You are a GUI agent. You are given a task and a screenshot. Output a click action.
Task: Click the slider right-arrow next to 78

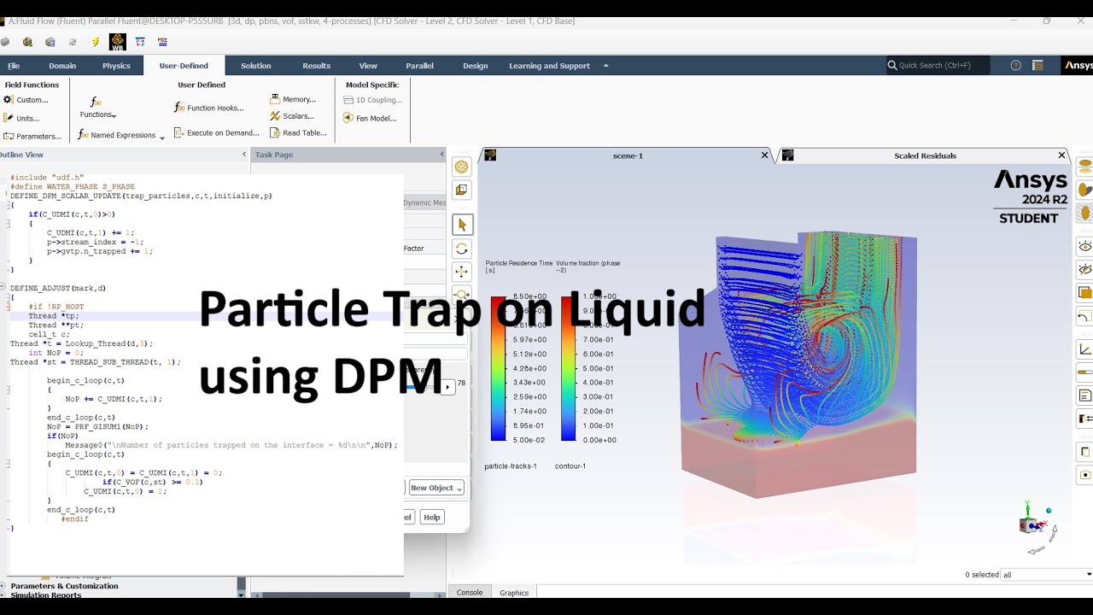[447, 387]
